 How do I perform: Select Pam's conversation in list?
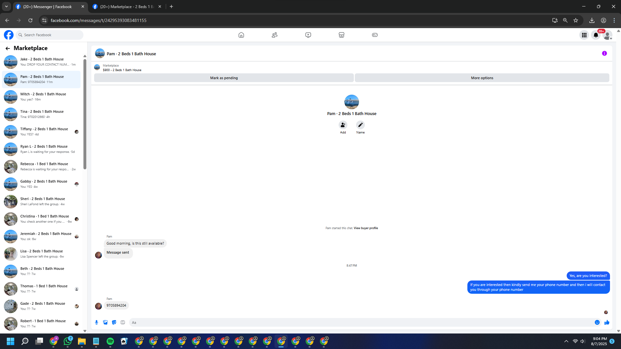[x=41, y=79]
